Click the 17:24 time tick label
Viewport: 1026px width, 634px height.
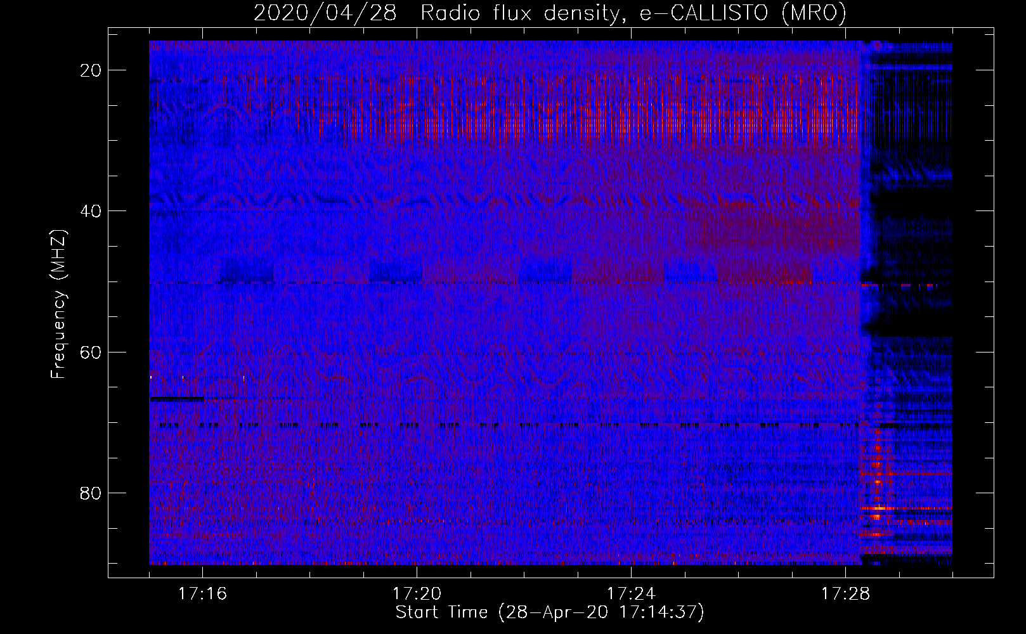631,593
